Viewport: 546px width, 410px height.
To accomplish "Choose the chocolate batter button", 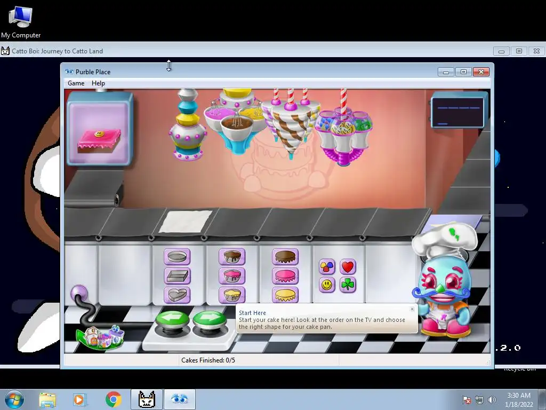I will pyautogui.click(x=232, y=257).
